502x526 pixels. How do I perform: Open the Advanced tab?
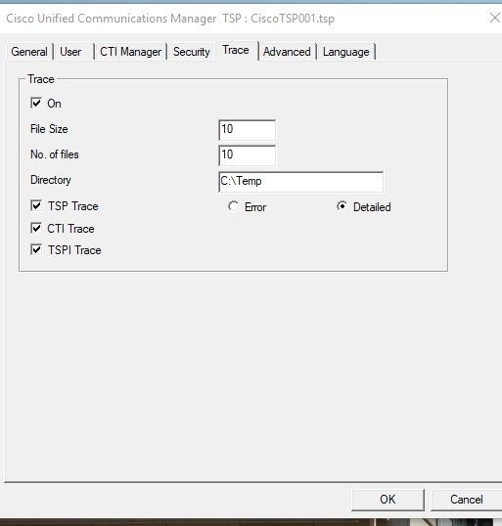click(x=287, y=52)
